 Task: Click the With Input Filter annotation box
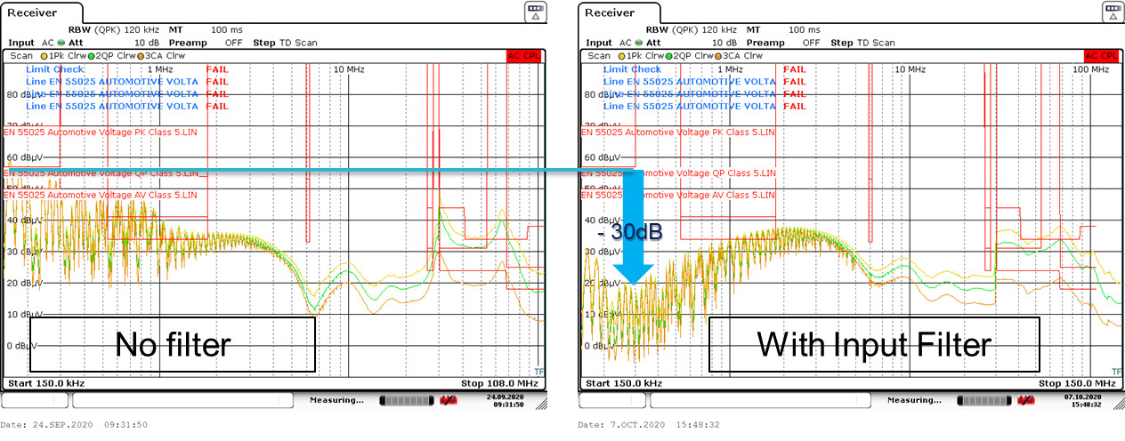pos(873,344)
